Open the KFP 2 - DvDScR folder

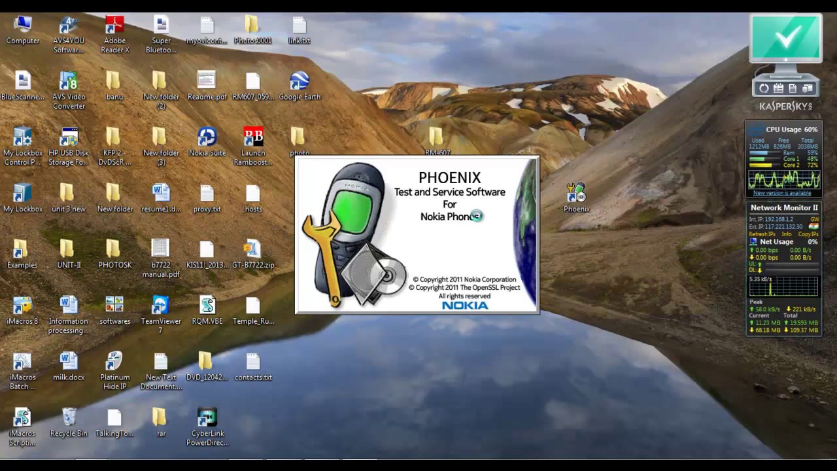click(114, 147)
